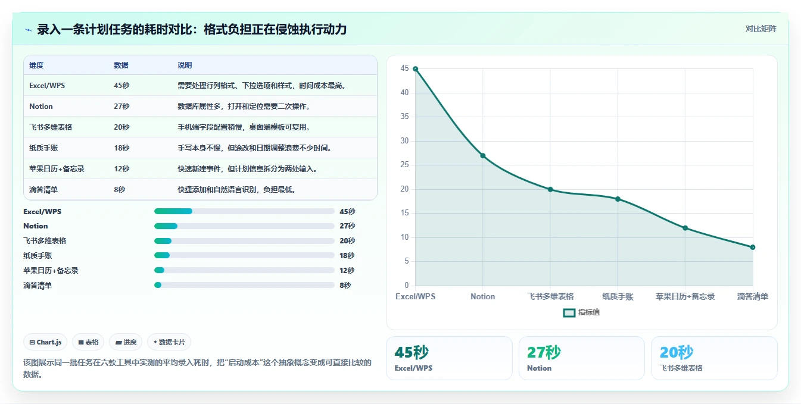Click the 滴答清单 label on chart x-axis
This screenshot has height=404, width=801.
click(x=753, y=296)
